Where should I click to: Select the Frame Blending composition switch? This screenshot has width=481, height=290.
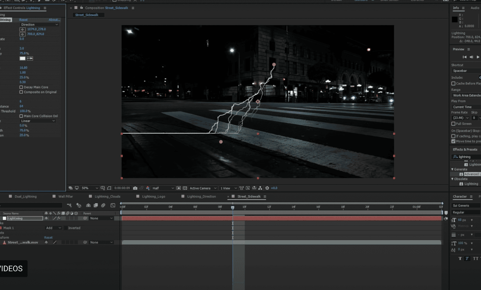(x=95, y=206)
